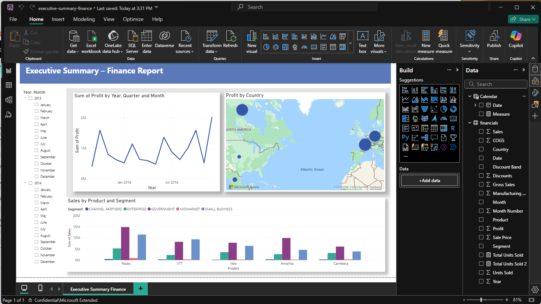This screenshot has height=304, width=541.
Task: Click the Transform data icon
Action: click(212, 36)
